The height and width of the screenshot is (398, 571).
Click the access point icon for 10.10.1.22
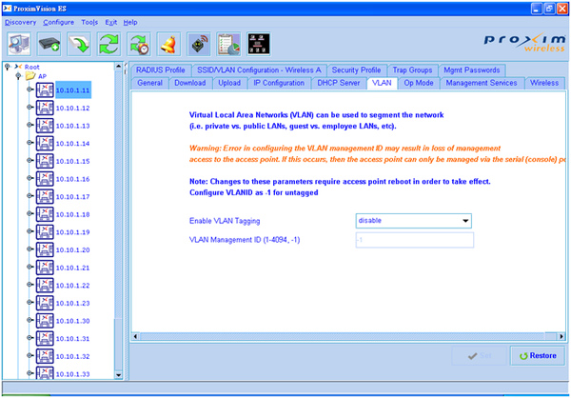[x=45, y=286]
